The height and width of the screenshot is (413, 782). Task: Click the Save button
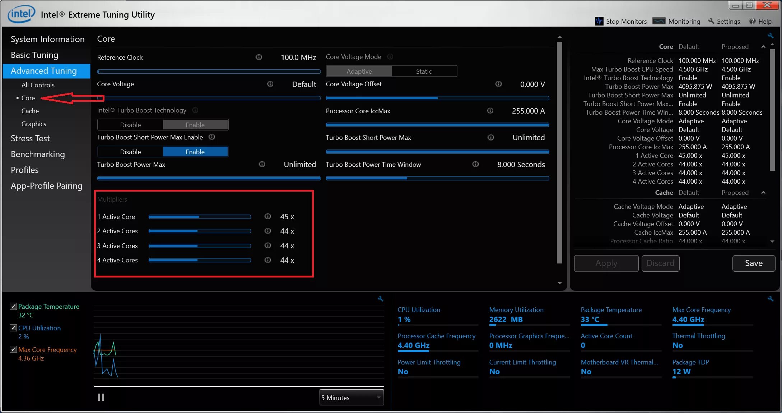753,263
